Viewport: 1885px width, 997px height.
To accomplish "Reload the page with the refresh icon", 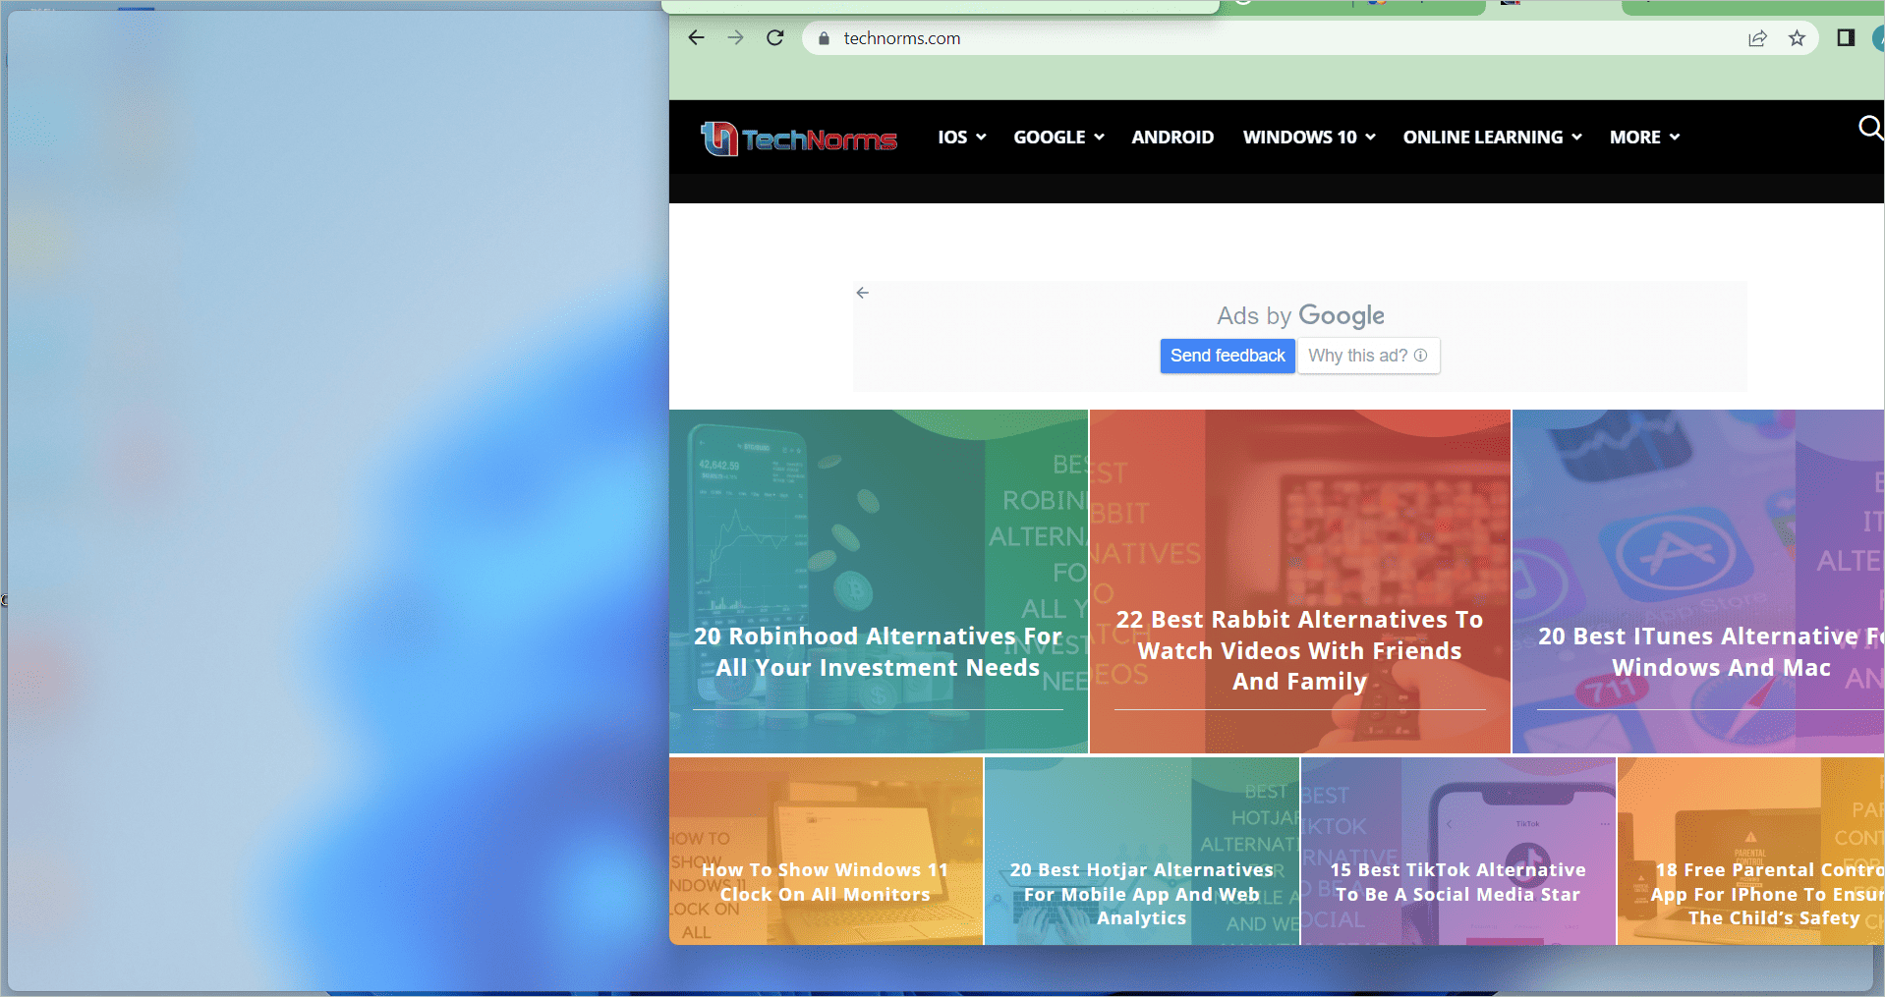I will pyautogui.click(x=775, y=38).
